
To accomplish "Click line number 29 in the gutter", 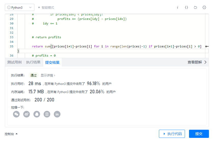I will (11, 19).
